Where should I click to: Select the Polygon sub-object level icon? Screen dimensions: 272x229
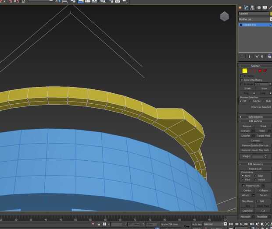(260, 70)
